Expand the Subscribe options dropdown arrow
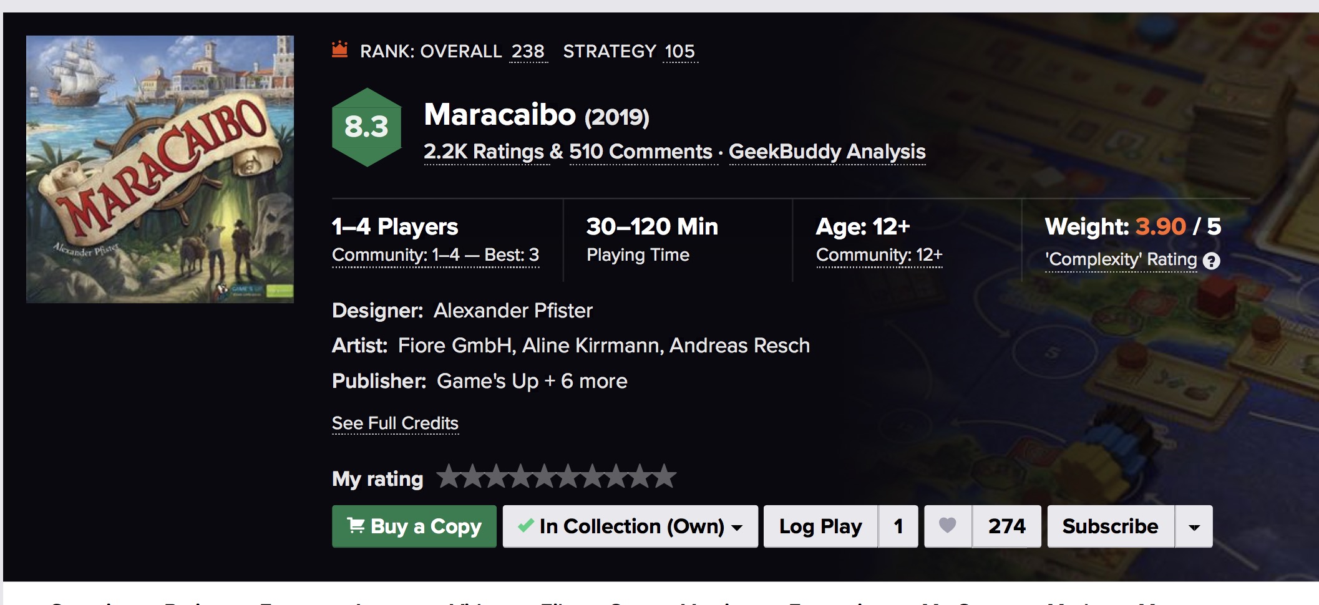 coord(1194,527)
